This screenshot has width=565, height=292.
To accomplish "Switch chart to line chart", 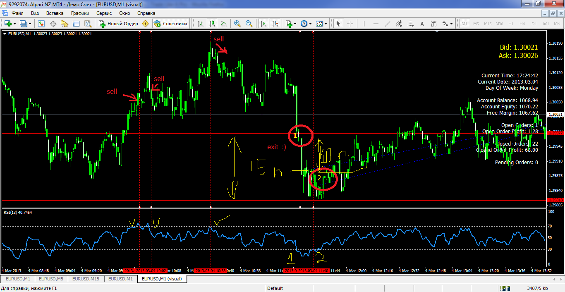I will coord(224,24).
